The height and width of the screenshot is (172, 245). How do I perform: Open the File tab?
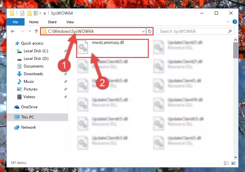click(16, 22)
